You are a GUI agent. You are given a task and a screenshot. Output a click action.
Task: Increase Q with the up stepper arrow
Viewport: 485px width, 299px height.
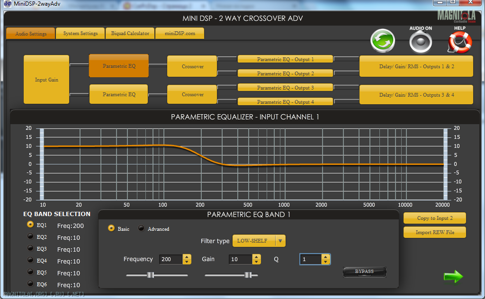point(326,257)
